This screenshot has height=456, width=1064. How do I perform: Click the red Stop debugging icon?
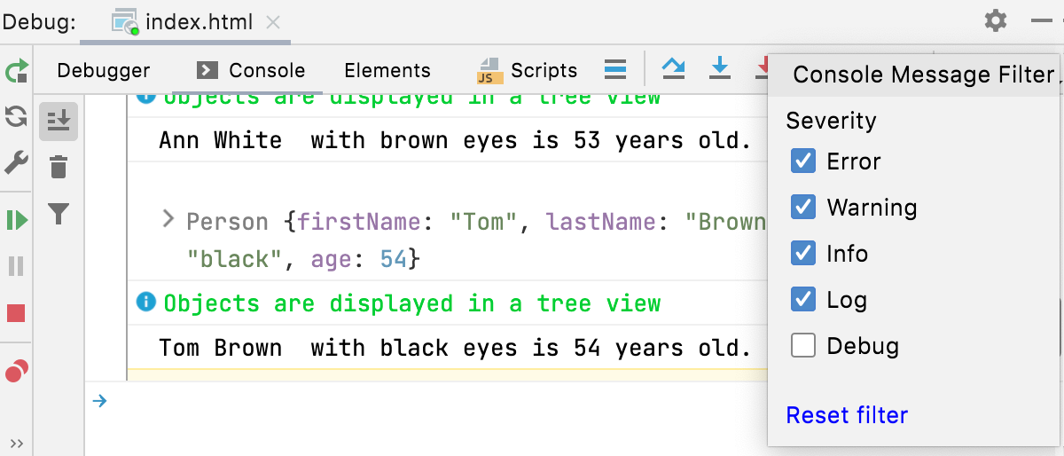coord(16,313)
